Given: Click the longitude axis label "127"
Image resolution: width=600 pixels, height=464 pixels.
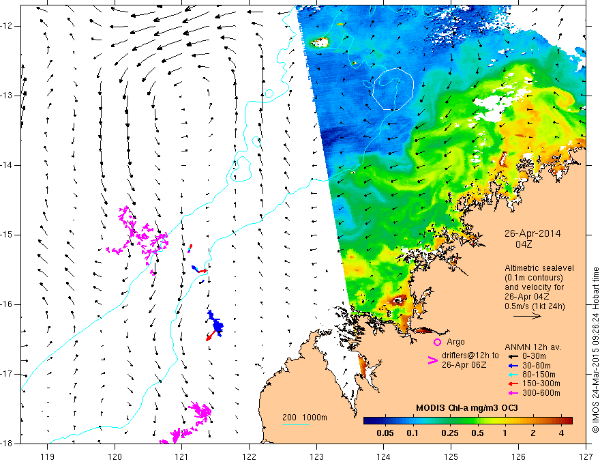Looking at the screenshot, I should 586,456.
